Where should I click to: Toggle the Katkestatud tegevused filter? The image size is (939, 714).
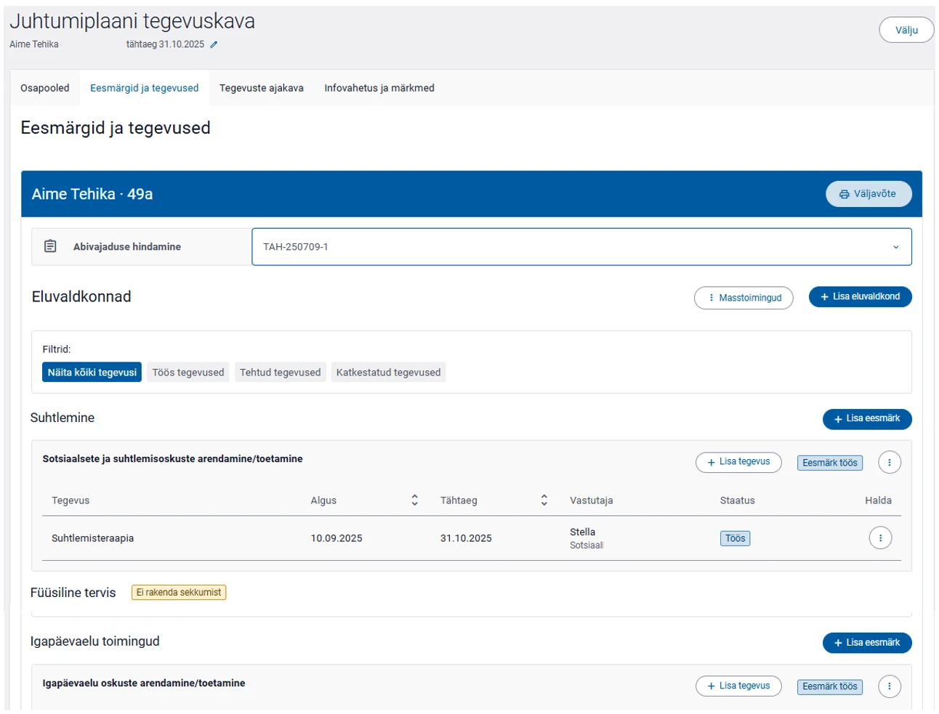click(x=388, y=373)
